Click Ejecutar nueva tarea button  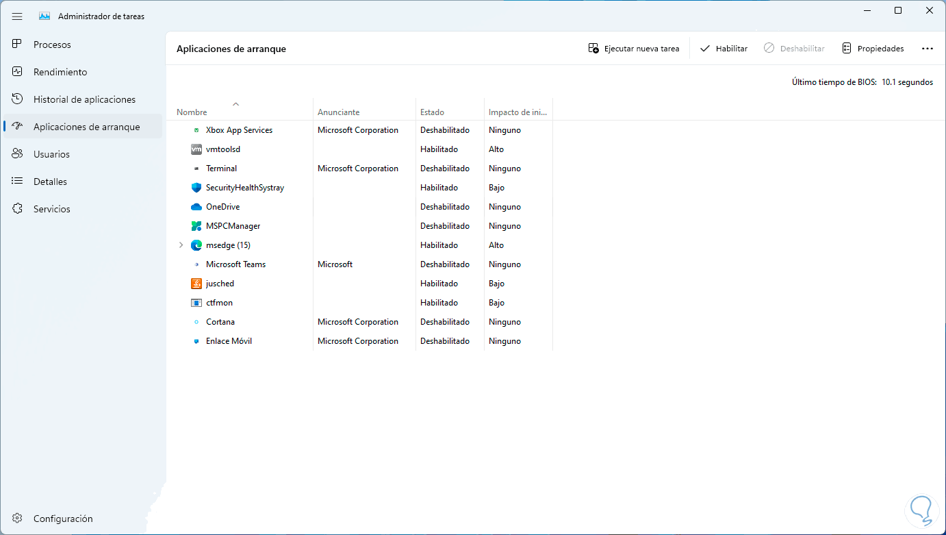point(634,49)
